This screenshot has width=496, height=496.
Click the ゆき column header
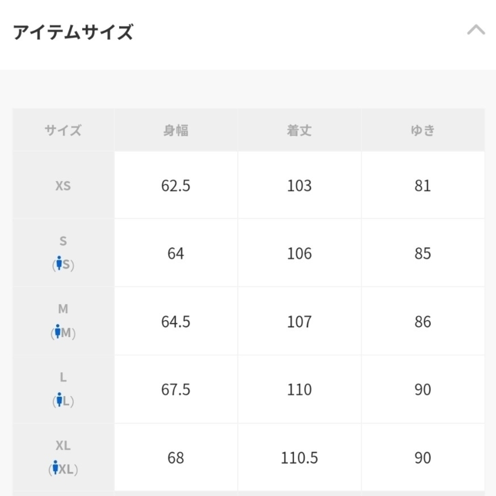[423, 130]
